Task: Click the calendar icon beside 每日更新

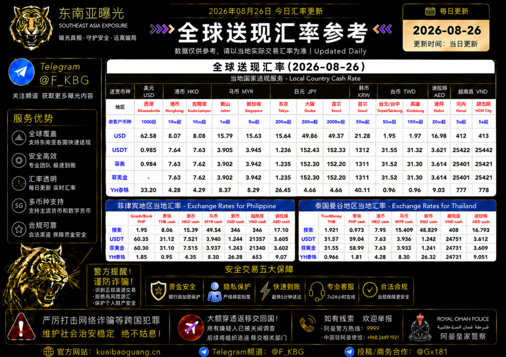Action: click(430, 11)
